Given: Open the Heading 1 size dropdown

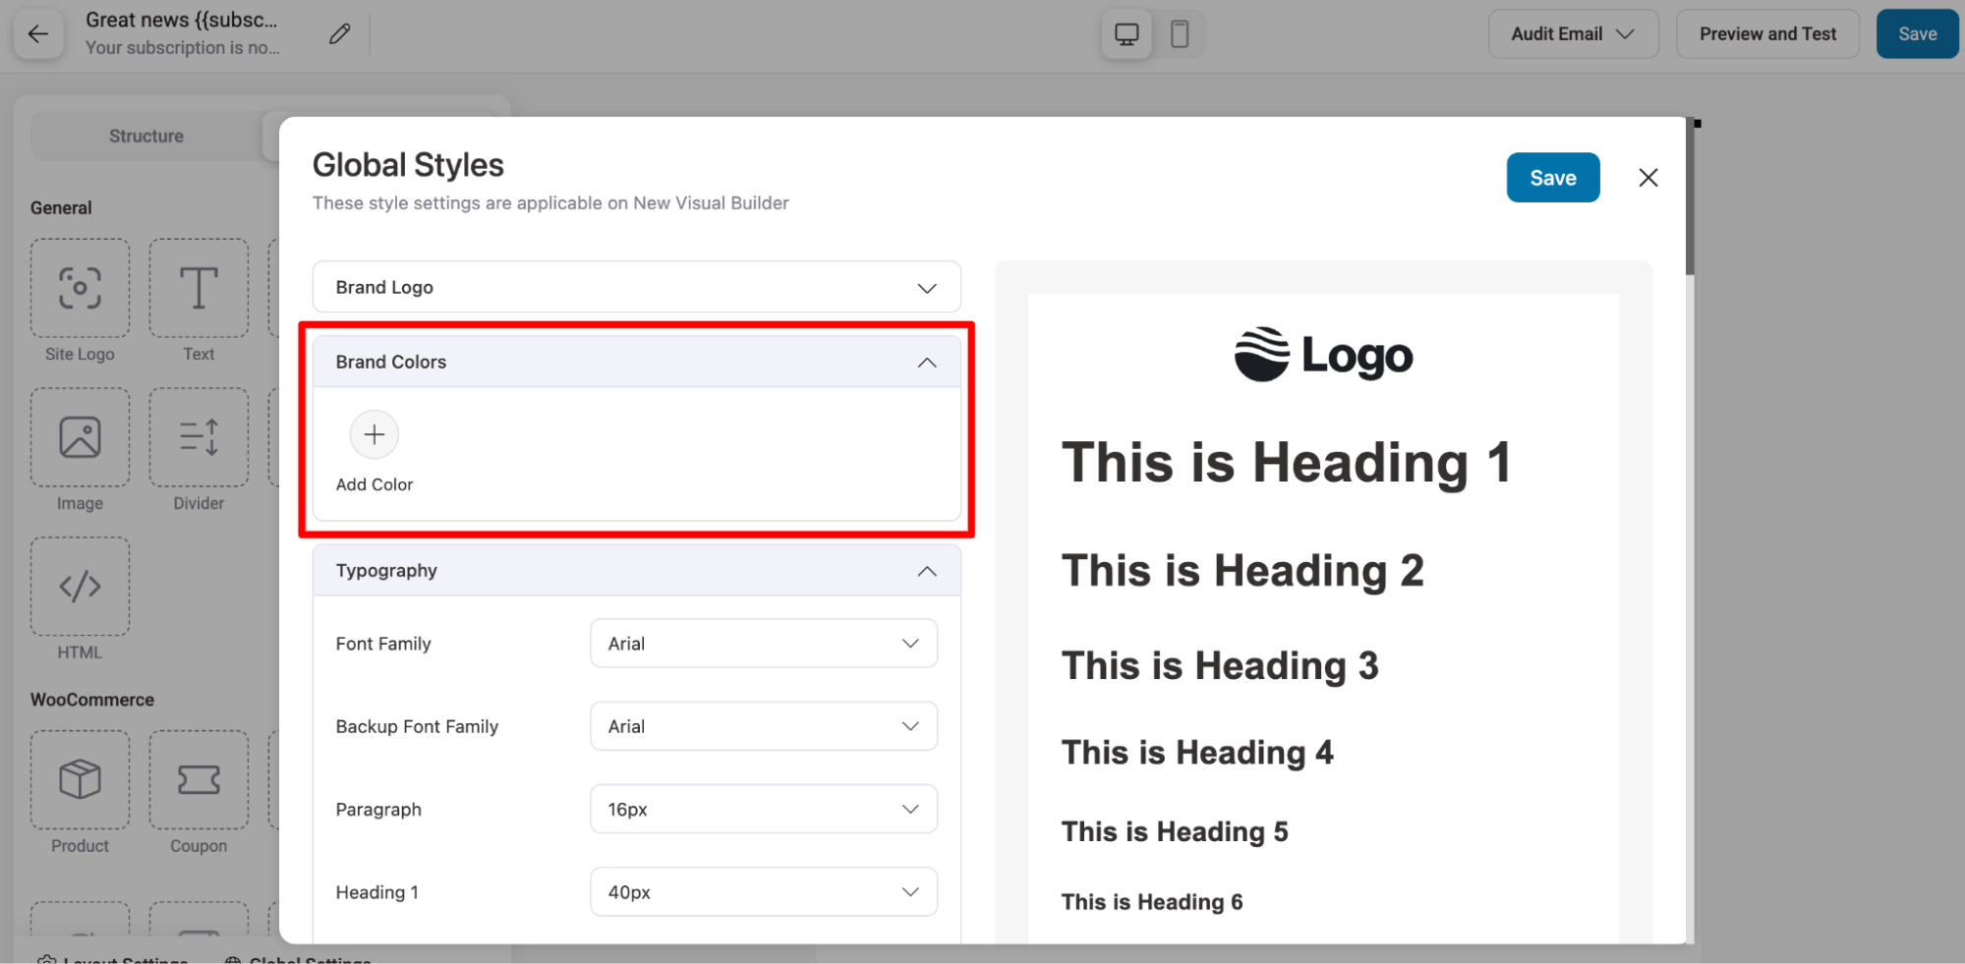Looking at the screenshot, I should coord(763,892).
